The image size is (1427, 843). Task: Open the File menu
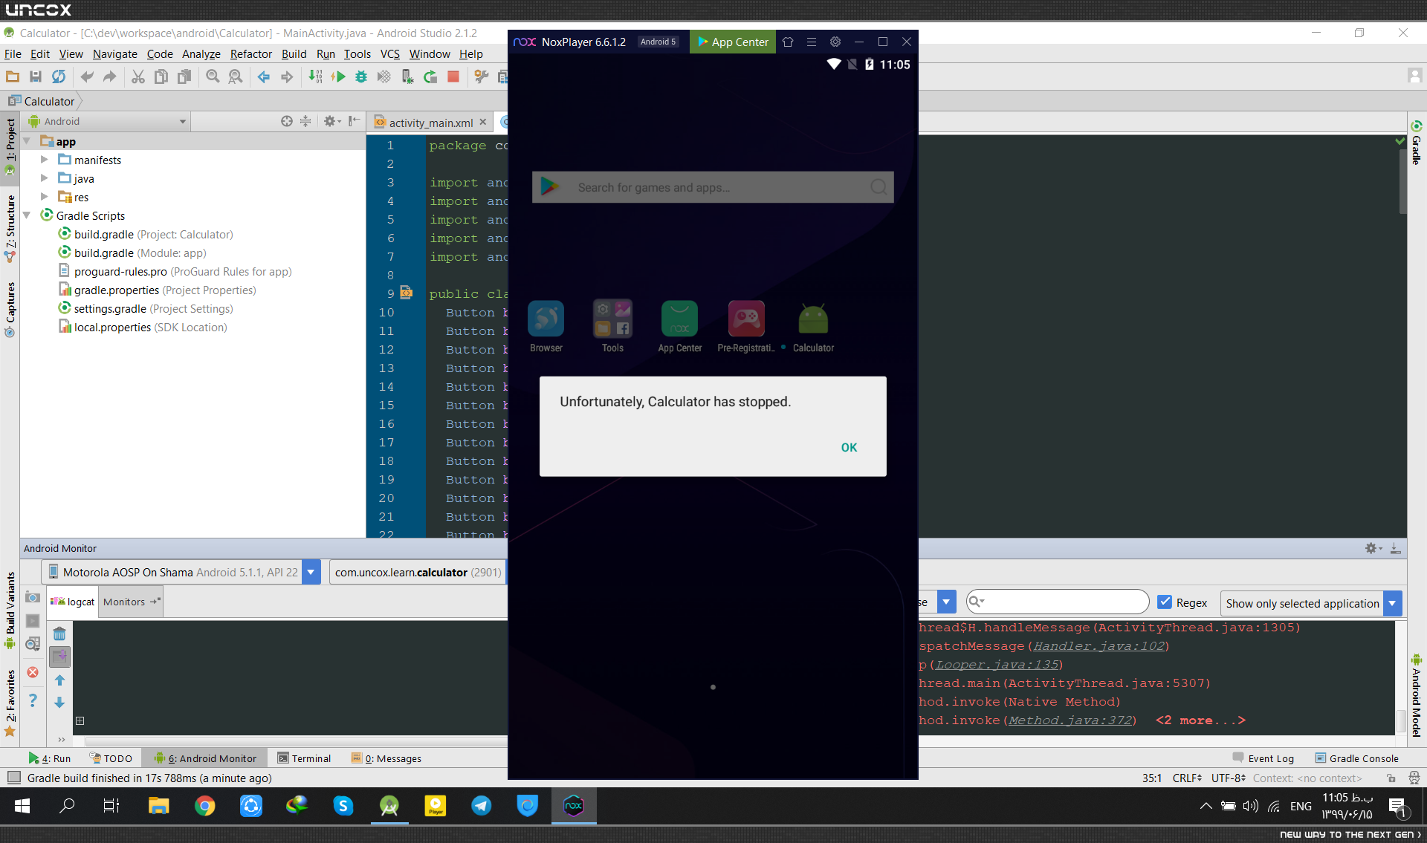point(13,53)
